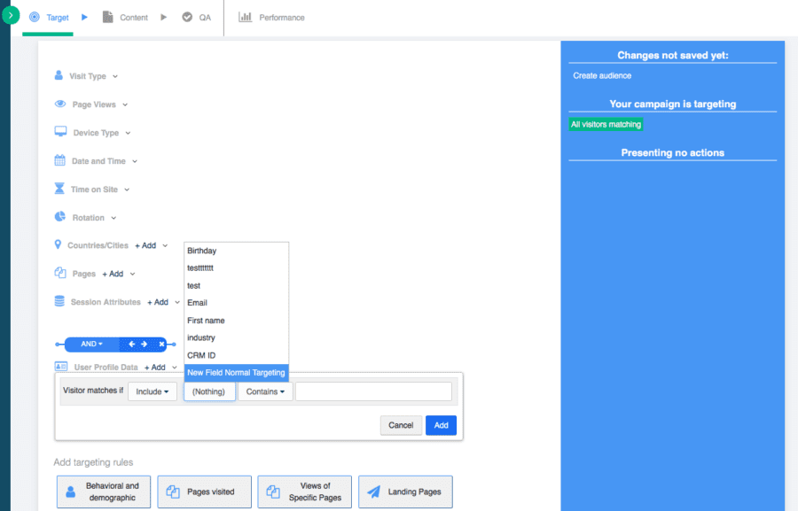Image resolution: width=798 pixels, height=511 pixels.
Task: Expand the green sidebar arrow button
Action: coord(11,16)
